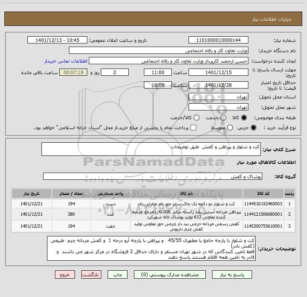Click the بازگشت back button

[x=91, y=275]
